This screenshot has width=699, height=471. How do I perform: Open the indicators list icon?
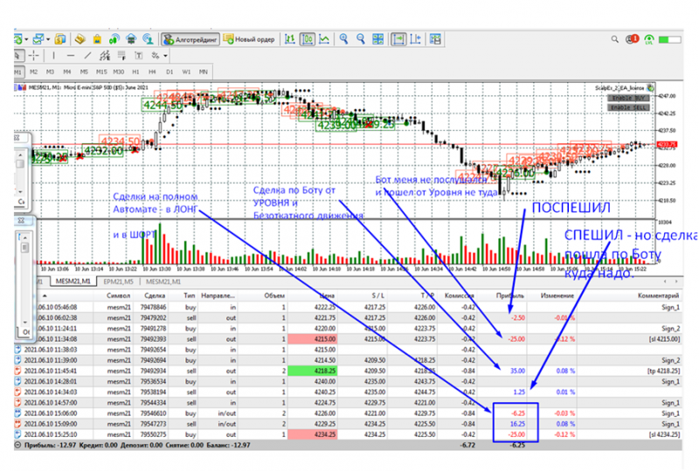tap(435, 39)
